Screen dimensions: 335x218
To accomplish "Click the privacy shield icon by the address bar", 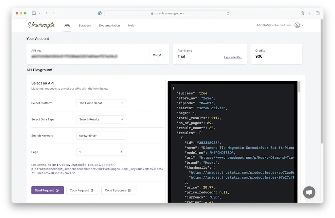I will (99, 13).
